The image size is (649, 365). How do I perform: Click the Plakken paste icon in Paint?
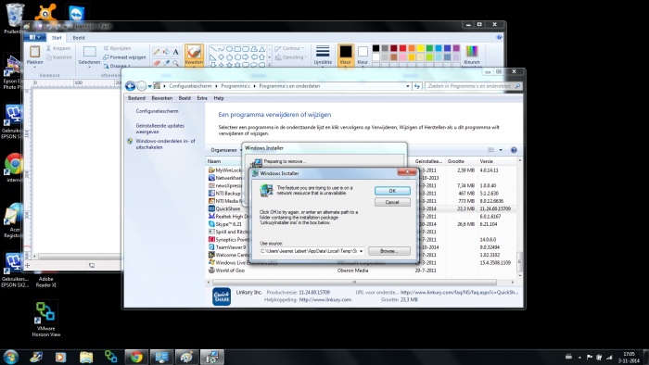tap(35, 52)
